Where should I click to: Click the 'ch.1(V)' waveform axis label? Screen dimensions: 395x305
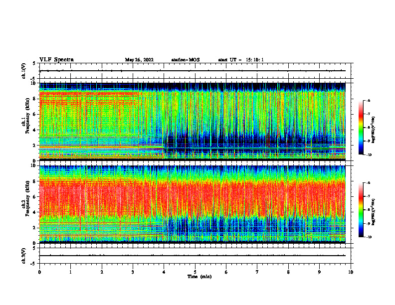point(24,71)
